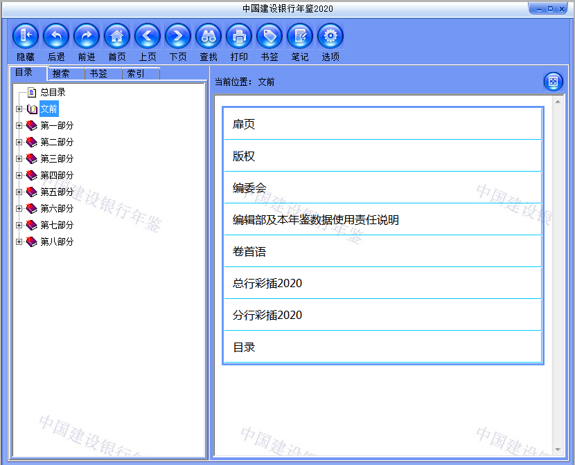Expand the 第四部分 tree node
The height and width of the screenshot is (465, 575).
(19, 175)
